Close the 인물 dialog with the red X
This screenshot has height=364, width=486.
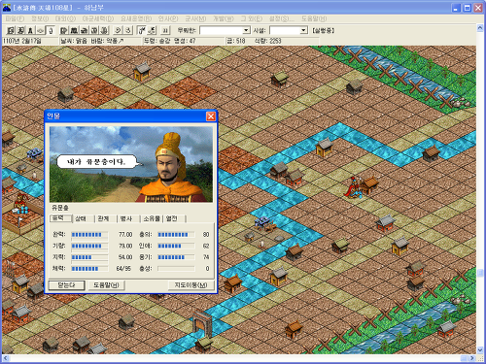click(x=211, y=116)
